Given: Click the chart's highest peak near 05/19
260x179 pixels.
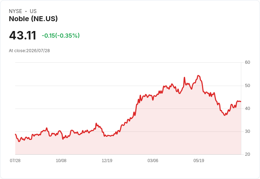Looking at the screenshot, I should pyautogui.click(x=198, y=76).
